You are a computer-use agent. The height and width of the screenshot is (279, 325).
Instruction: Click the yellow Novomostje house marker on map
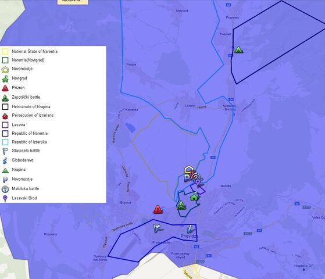tap(189, 169)
